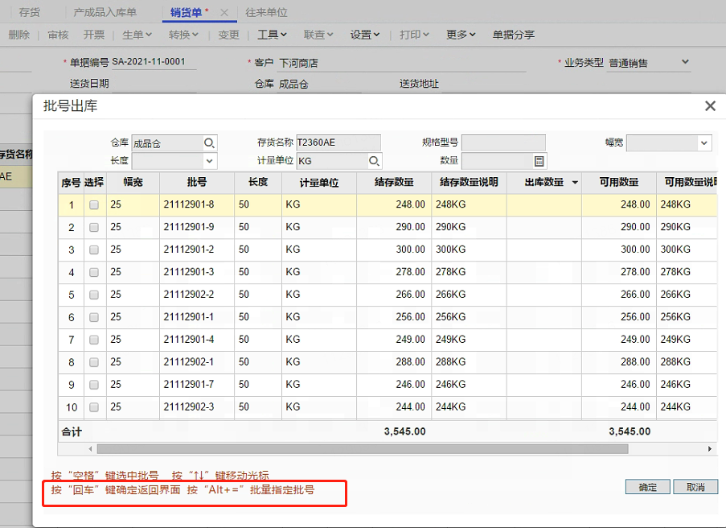Image resolution: width=726 pixels, height=528 pixels.
Task: Click the 长度 column header
Action: click(258, 183)
